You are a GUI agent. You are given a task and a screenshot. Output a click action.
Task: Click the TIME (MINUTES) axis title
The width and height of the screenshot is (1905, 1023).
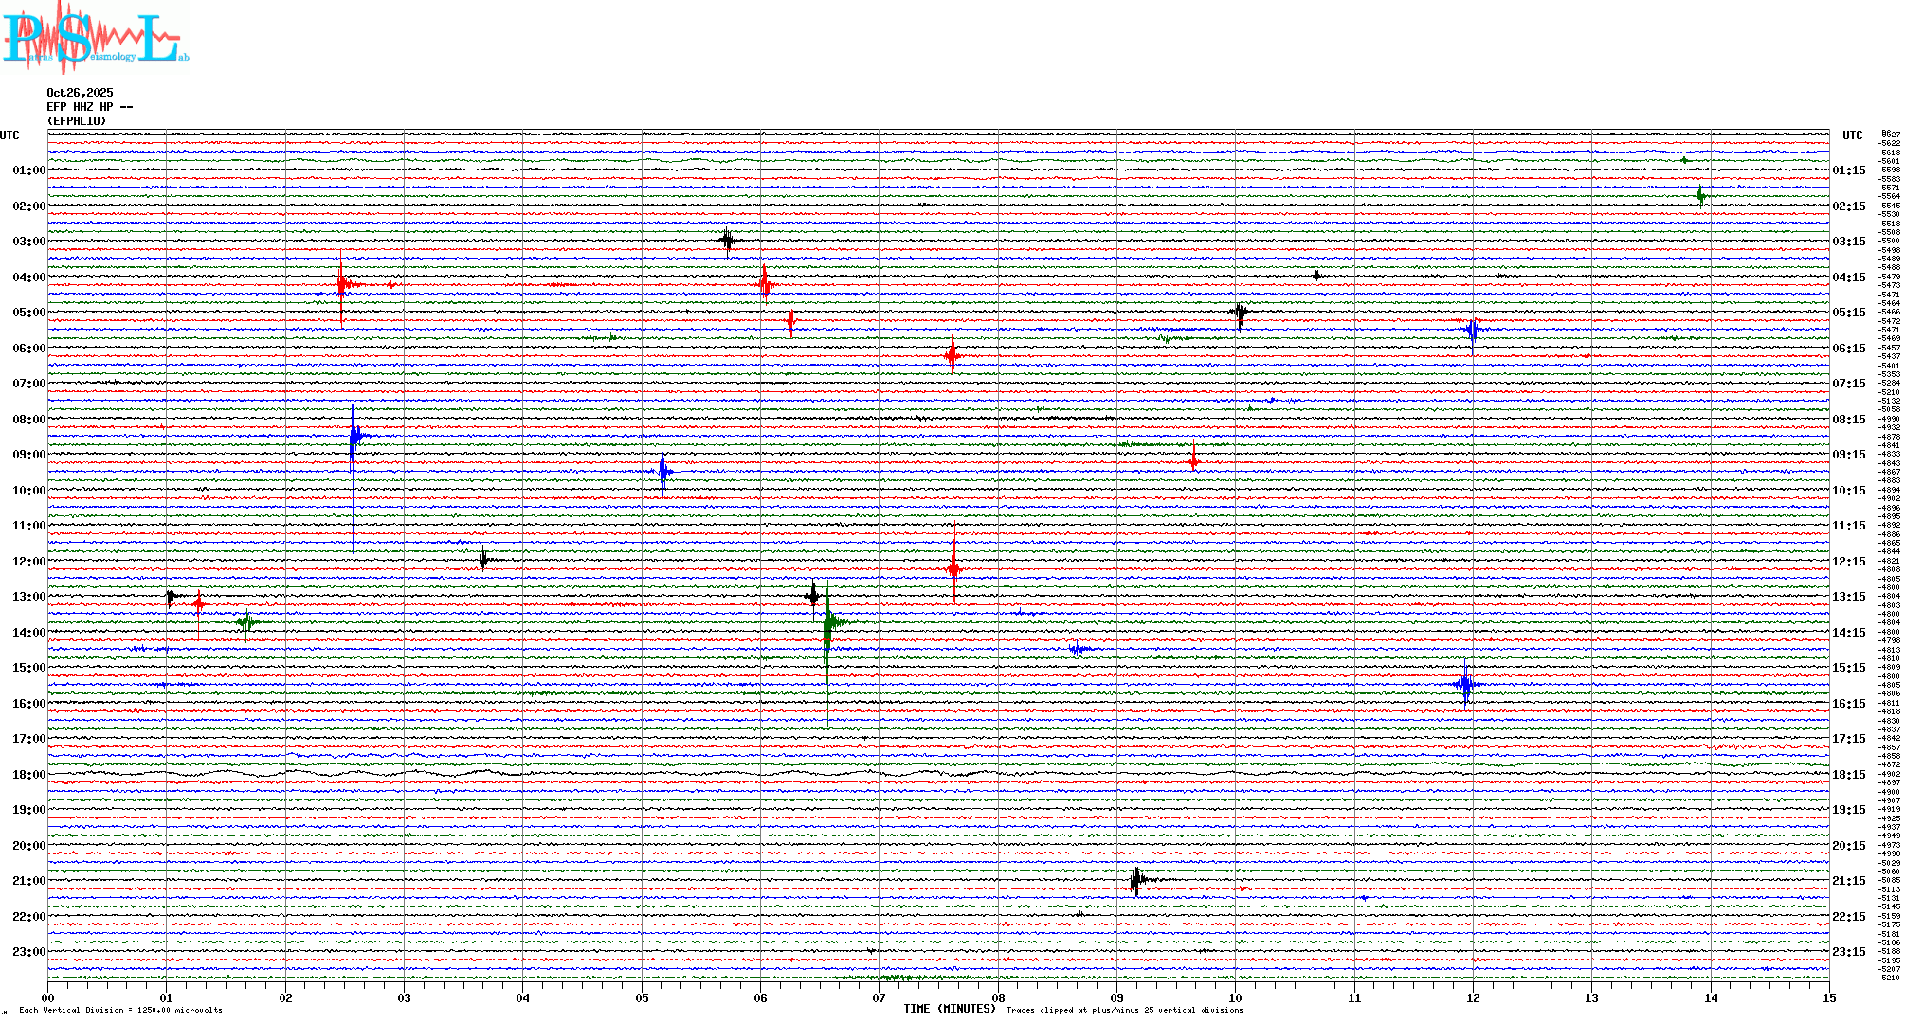pos(949,1009)
